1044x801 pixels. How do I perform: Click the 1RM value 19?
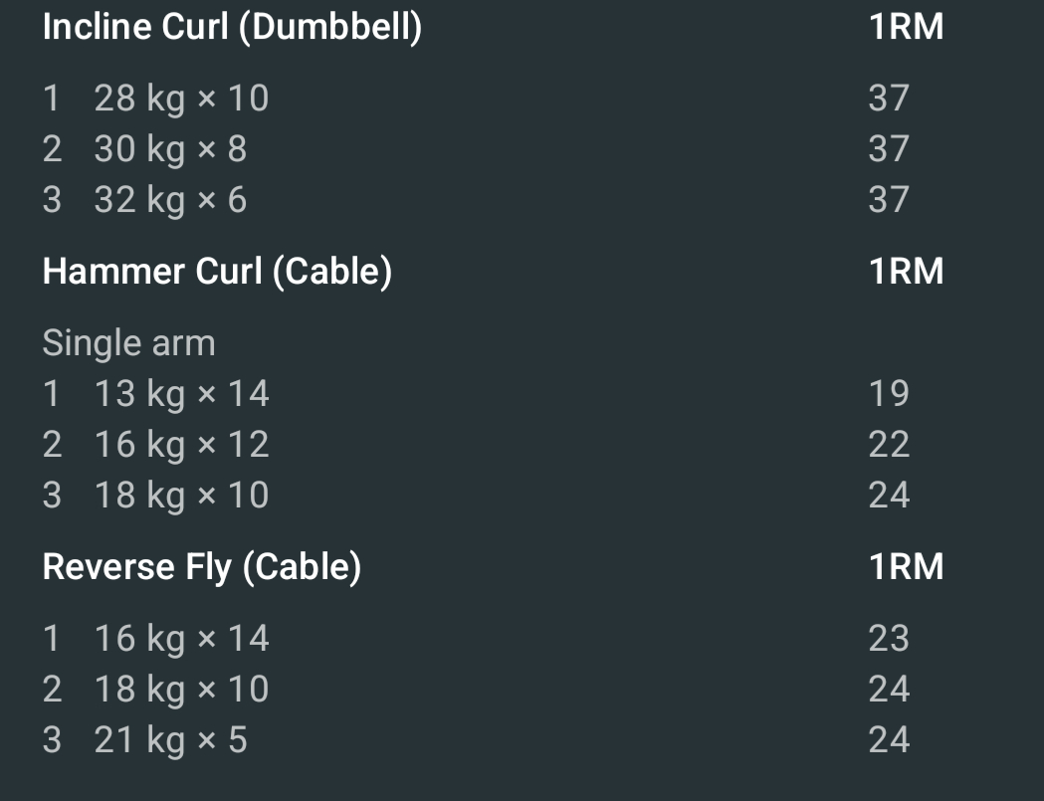pos(889,394)
